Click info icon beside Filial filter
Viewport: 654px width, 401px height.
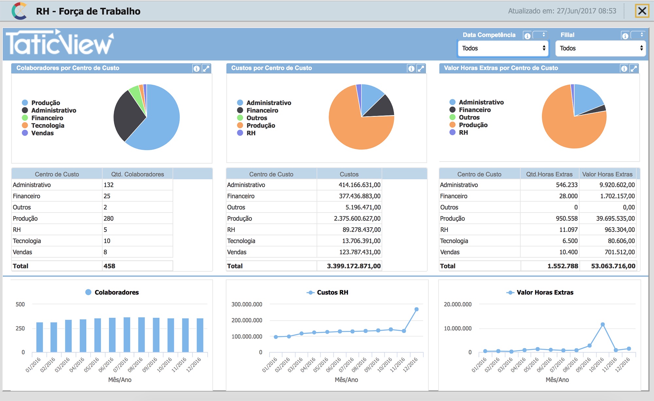tap(625, 36)
